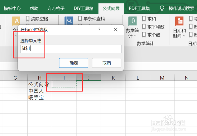Click the lightbulb tell-me icon
Image resolution: width=197 pixels, height=136 pixels.
point(162,8)
